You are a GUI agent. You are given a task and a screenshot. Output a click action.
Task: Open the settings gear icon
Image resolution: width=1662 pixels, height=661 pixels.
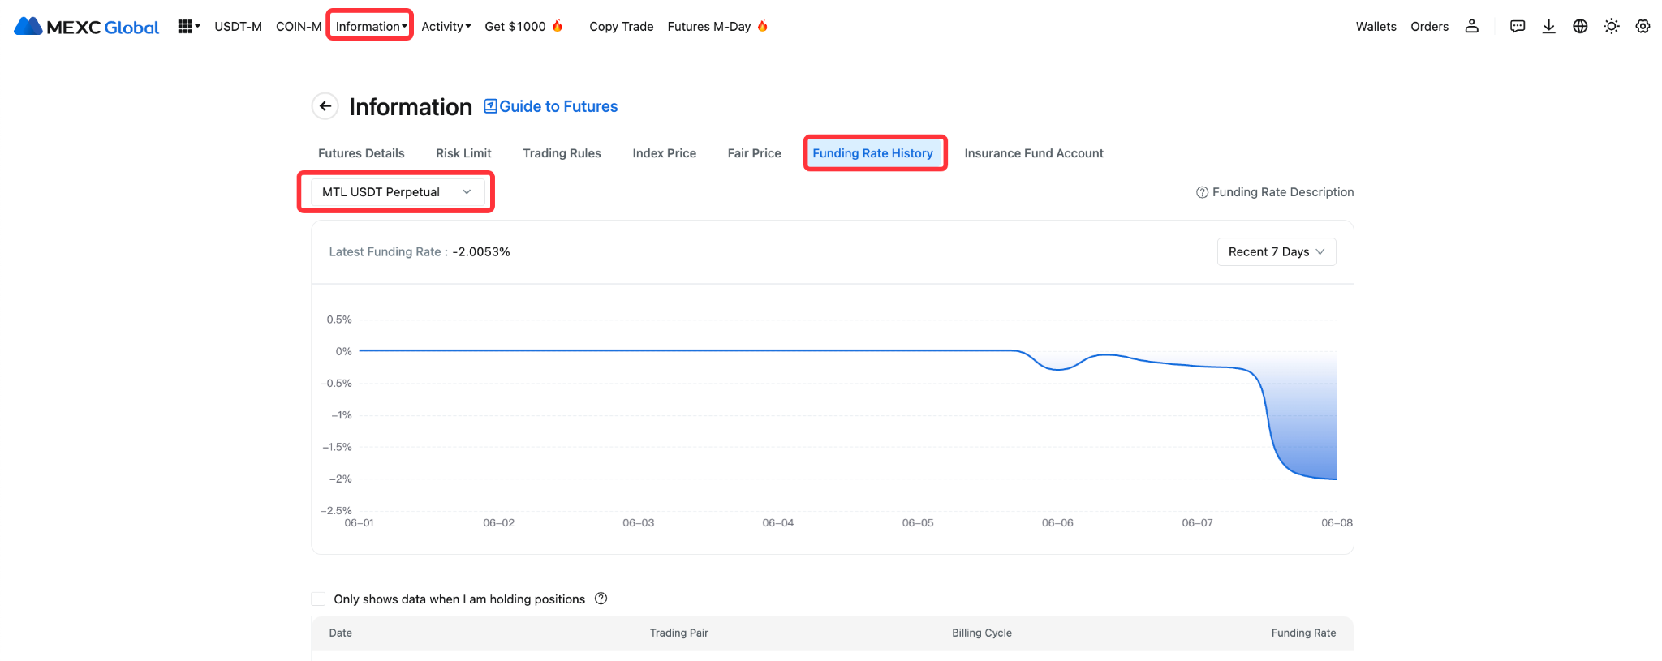click(1643, 27)
